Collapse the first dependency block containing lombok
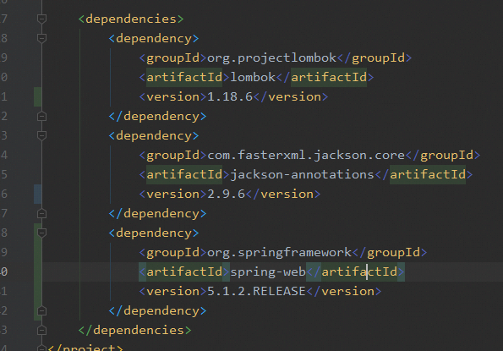Image resolution: width=503 pixels, height=351 pixels. tap(41, 39)
